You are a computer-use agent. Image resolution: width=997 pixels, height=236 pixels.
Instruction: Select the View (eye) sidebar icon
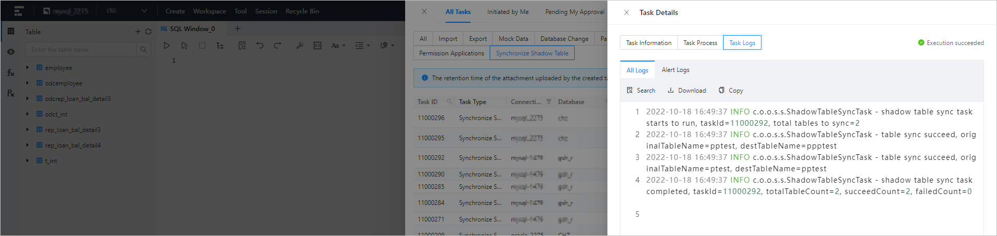coord(11,52)
